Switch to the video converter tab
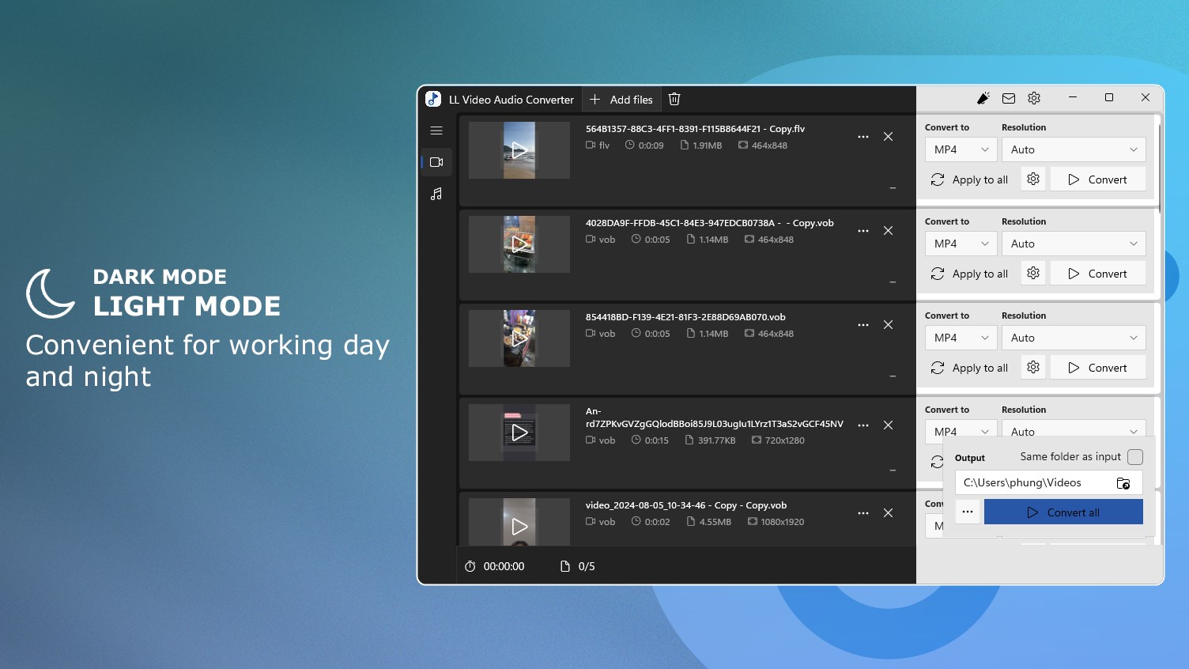This screenshot has width=1189, height=669. (436, 162)
